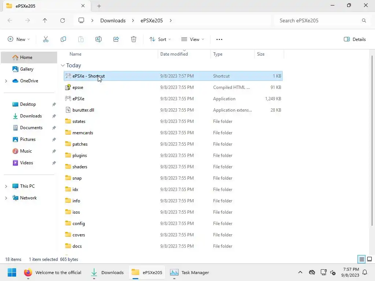
Task: Click the Share icon in toolbar
Action: coord(116,39)
